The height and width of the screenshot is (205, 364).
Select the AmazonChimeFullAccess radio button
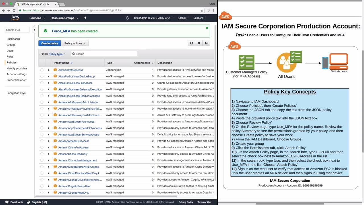(42, 147)
